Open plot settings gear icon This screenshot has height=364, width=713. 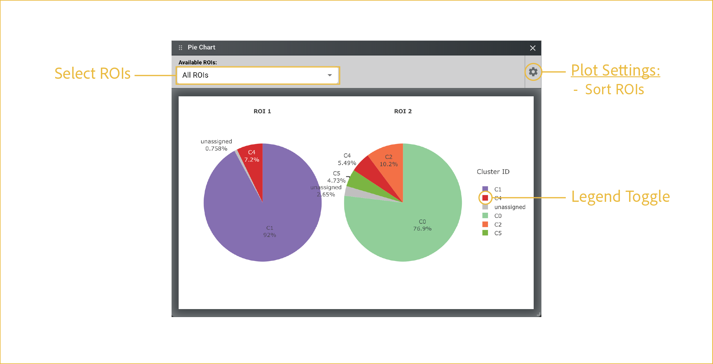click(x=533, y=72)
